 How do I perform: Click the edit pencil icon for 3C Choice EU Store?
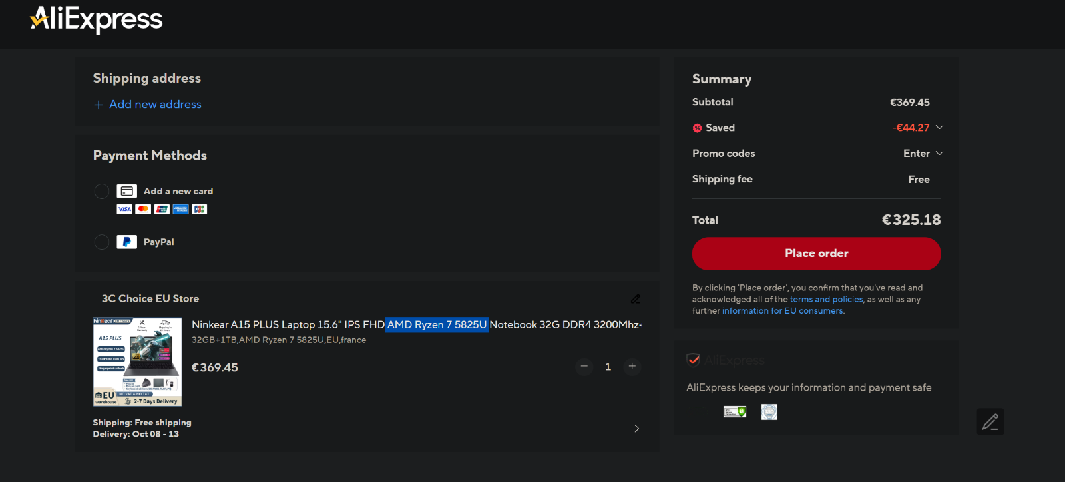(x=636, y=299)
